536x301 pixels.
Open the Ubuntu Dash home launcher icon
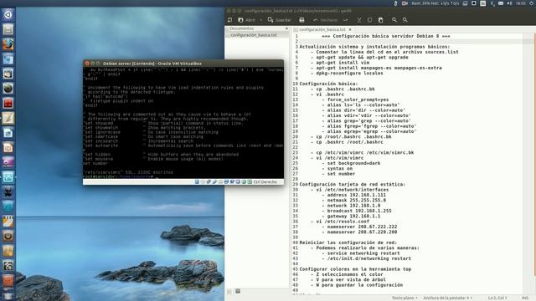8,15
